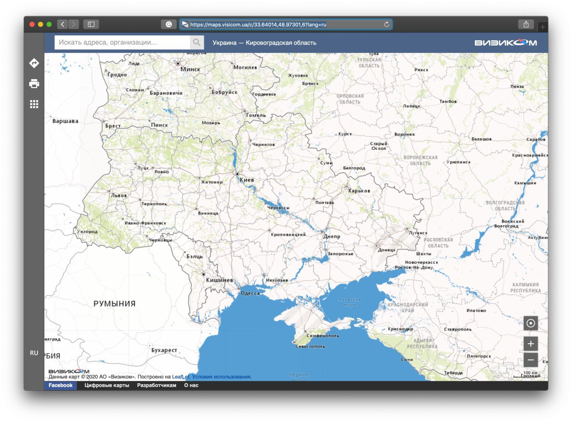Click Воронеж label on the map
Image resolution: width=572 pixels, height=422 pixels.
coord(405,135)
